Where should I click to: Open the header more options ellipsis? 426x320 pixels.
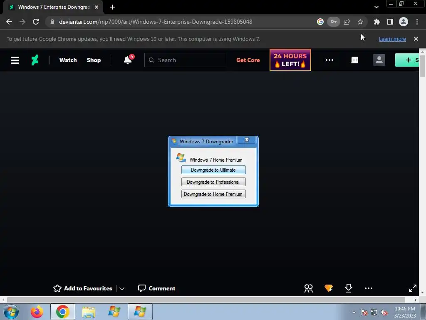(329, 60)
